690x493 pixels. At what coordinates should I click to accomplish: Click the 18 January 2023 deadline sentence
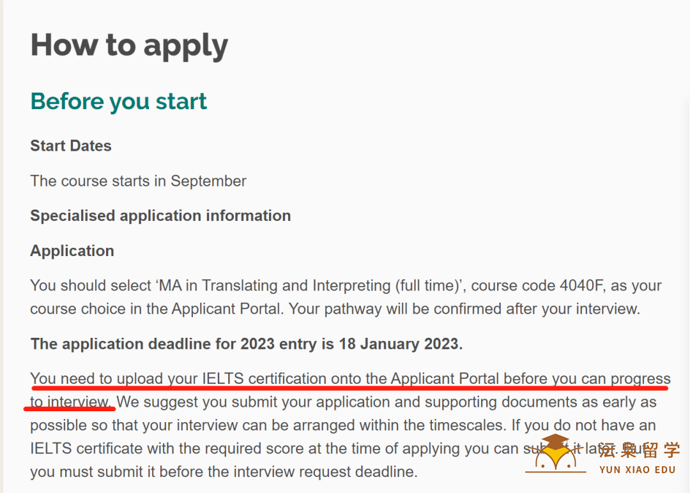[247, 344]
